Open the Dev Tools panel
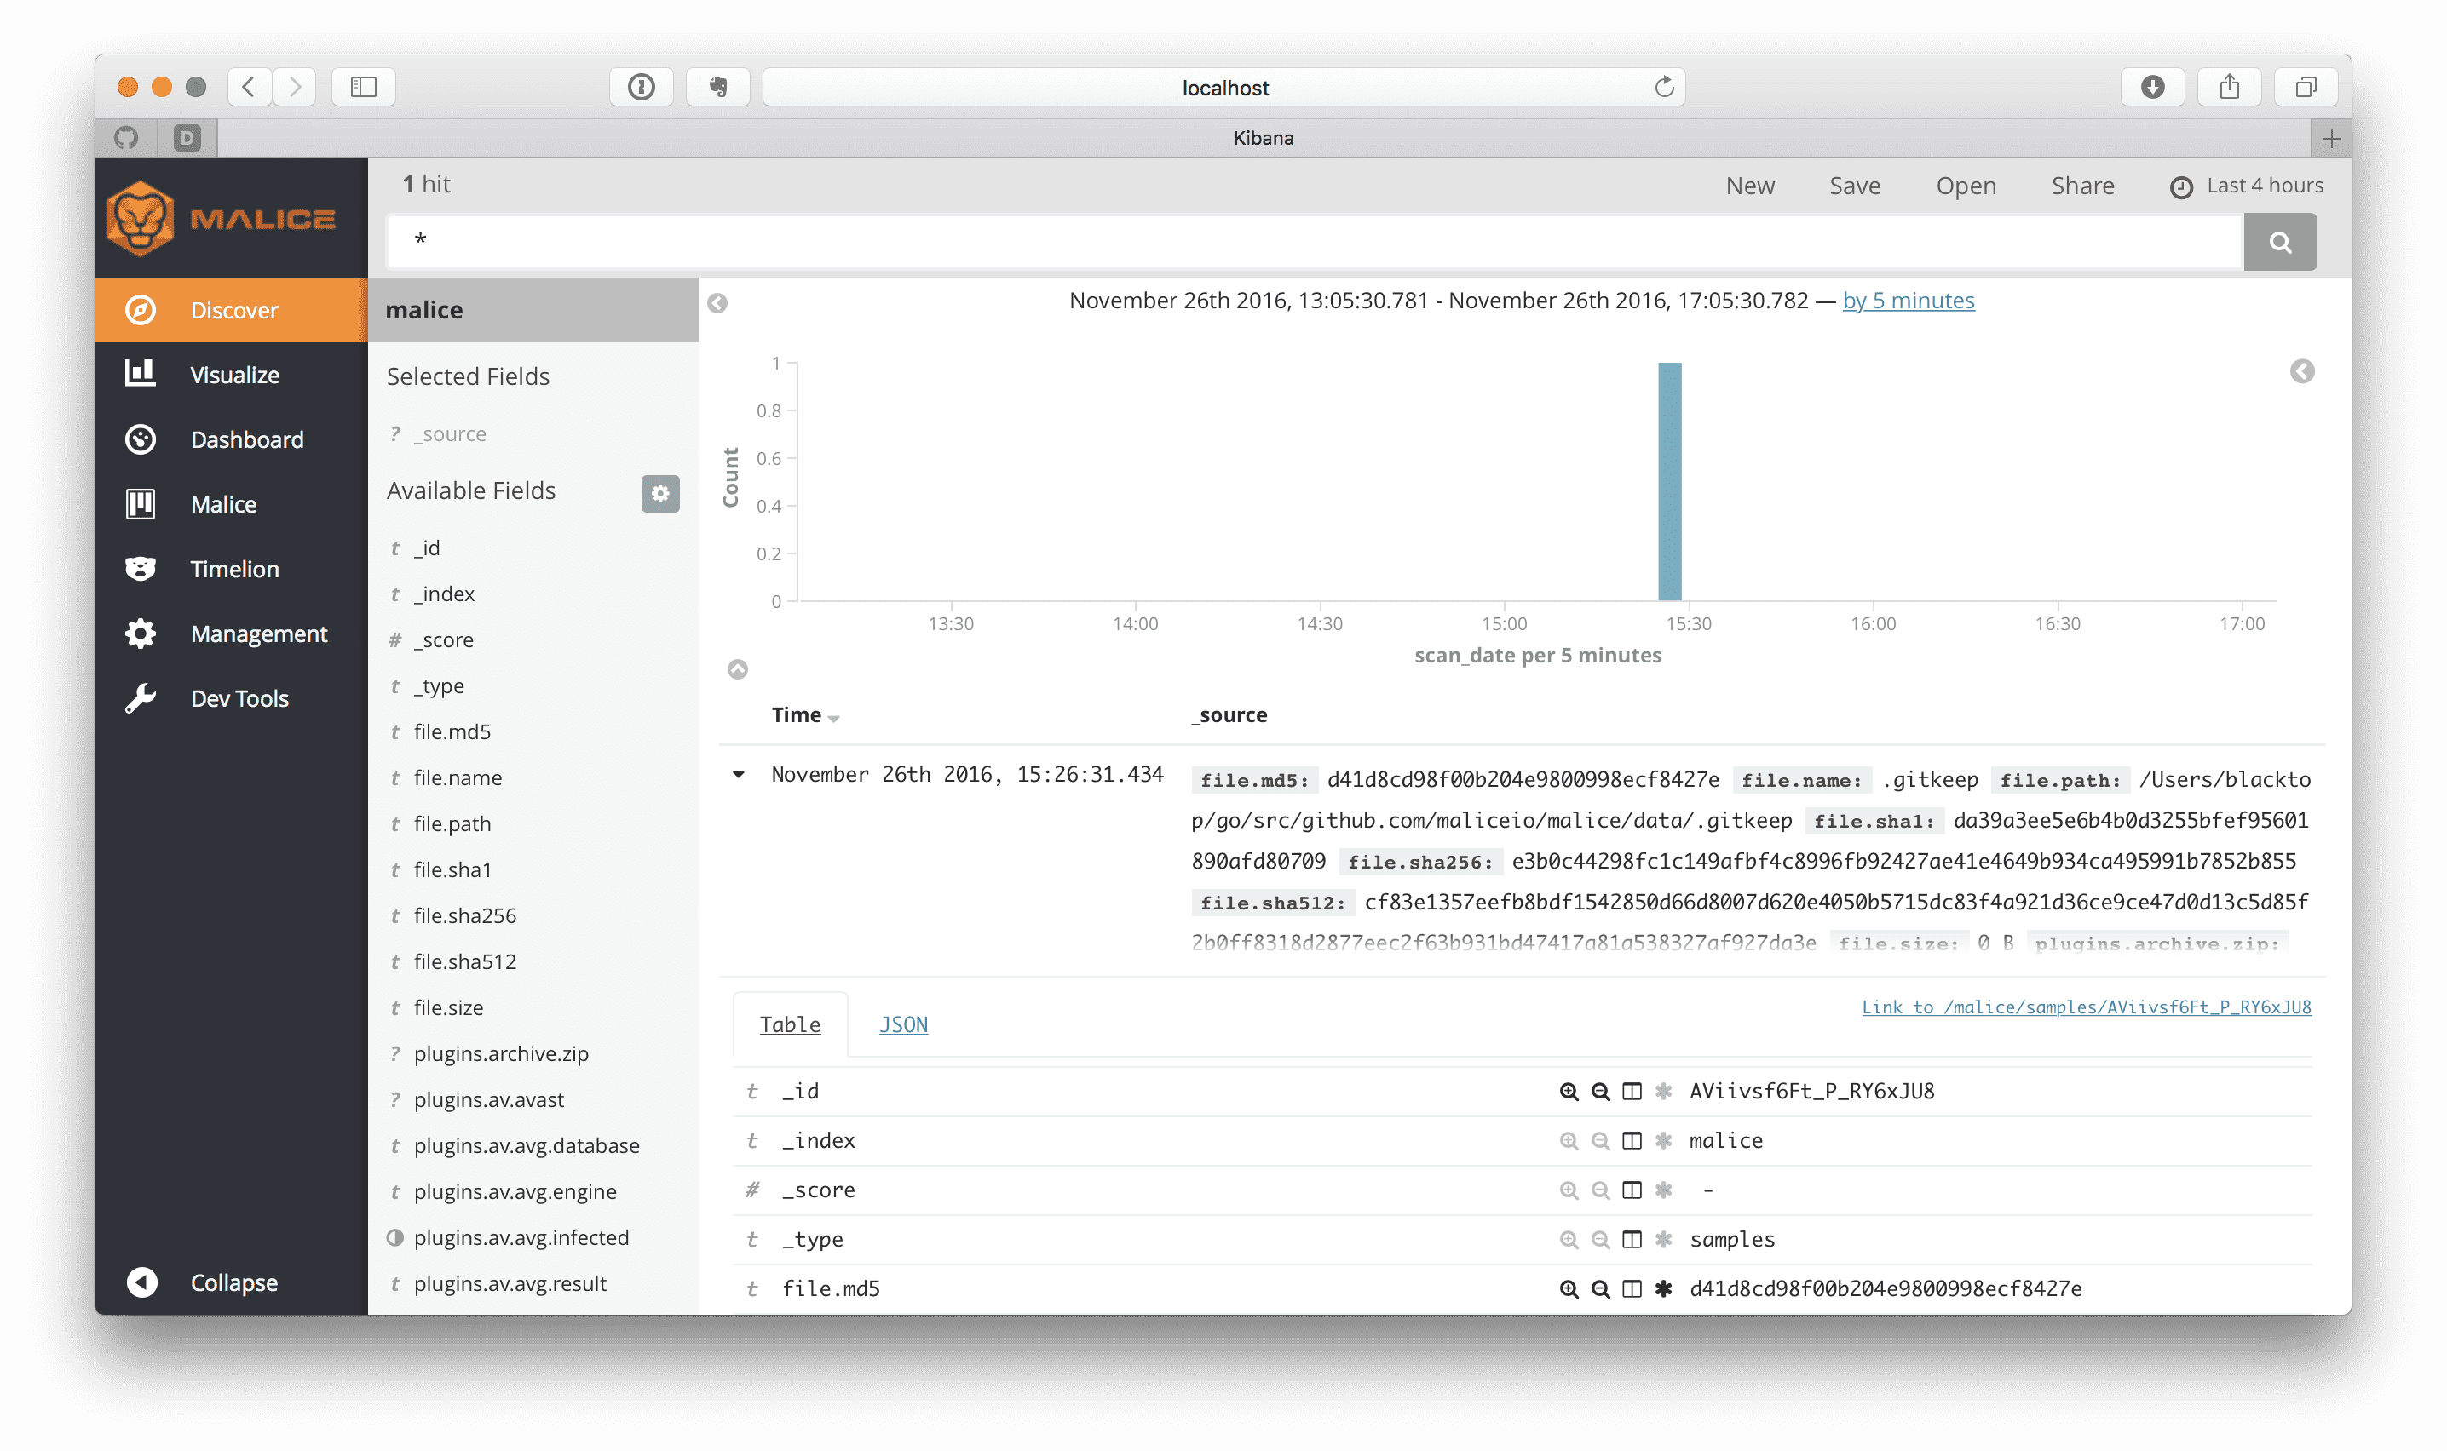Screen dimensions: 2447x1451 pos(237,698)
